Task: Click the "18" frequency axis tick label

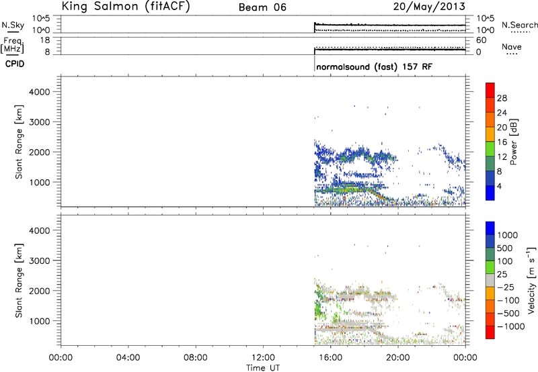Action: 45,40
